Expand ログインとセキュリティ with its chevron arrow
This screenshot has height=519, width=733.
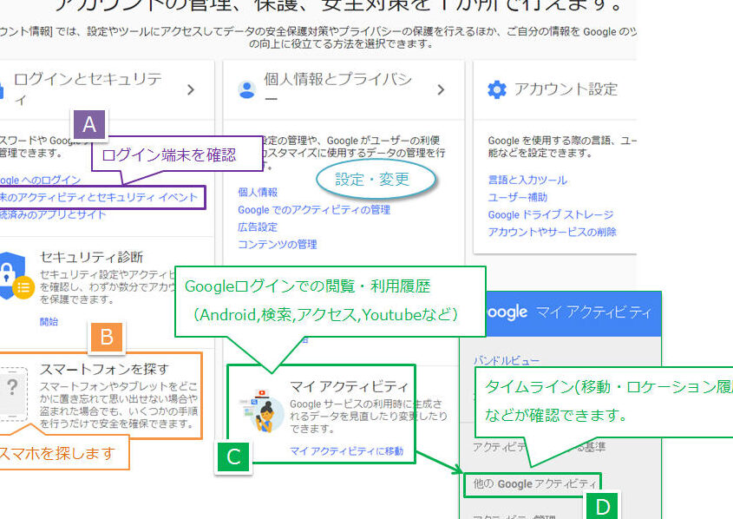(190, 89)
